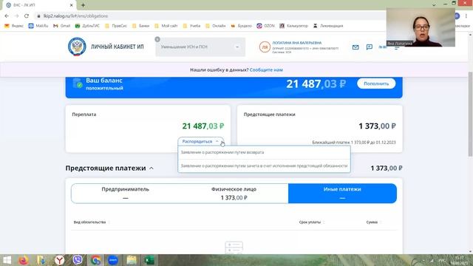
Task: Click the tax service emblem logo
Action: [77, 47]
